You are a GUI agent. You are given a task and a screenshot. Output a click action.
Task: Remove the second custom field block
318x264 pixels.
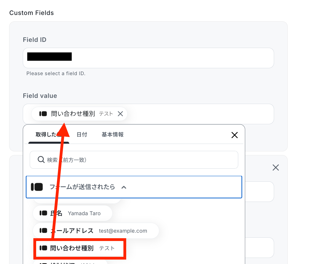276,167
